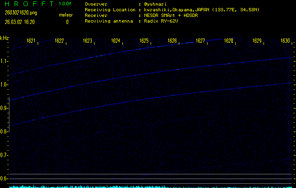296x188 pixels.
Task: Click the 1623 time marker
Action: (x=88, y=41)
